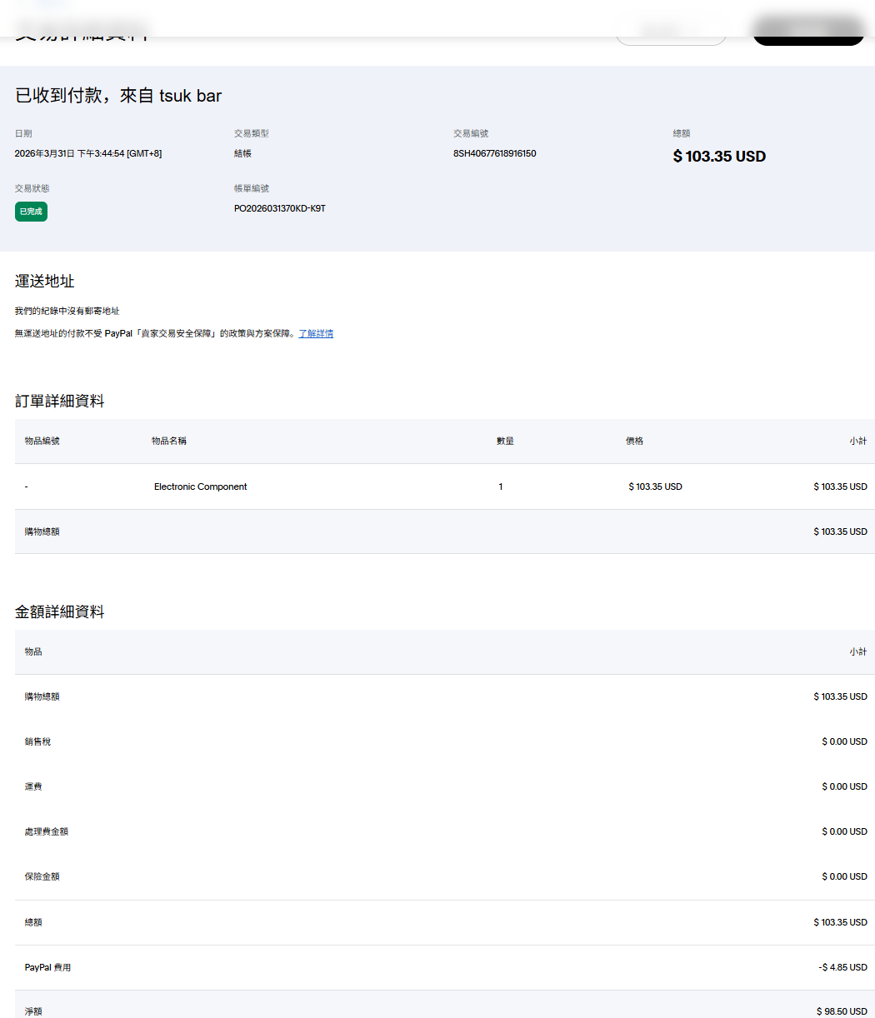Image resolution: width=875 pixels, height=1018 pixels.
Task: Click the Electronic Component item name
Action: [x=200, y=487]
